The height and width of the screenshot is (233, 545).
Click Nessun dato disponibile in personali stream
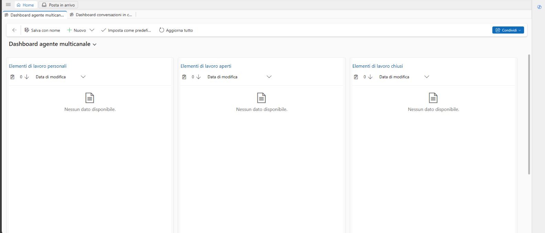tap(90, 109)
